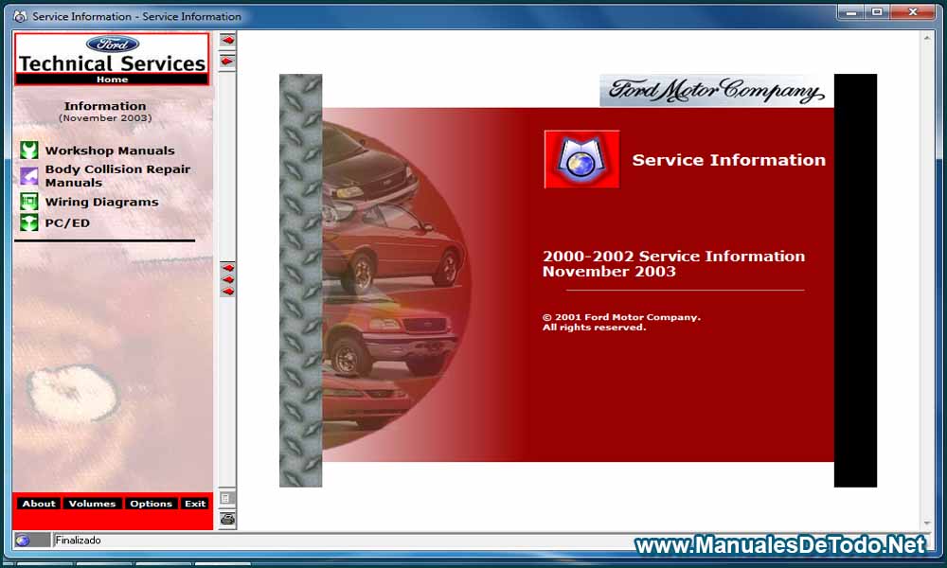Click the globe icon in status bar
The height and width of the screenshot is (568, 947).
23,541
